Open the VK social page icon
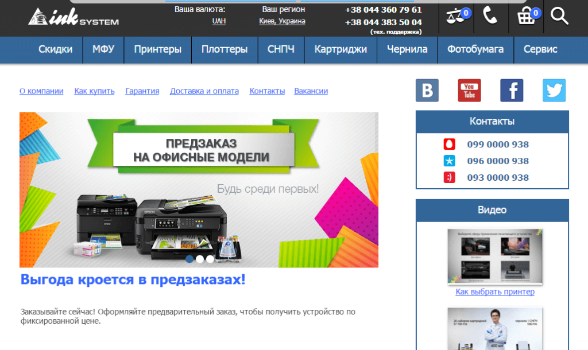Image resolution: width=588 pixels, height=350 pixels. pos(427,91)
